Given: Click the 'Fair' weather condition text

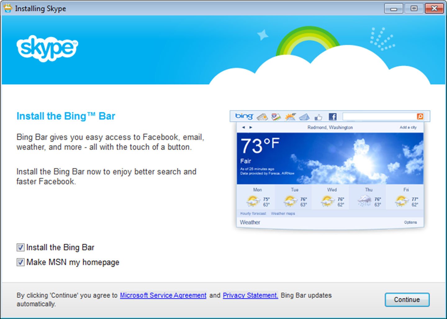Looking at the screenshot, I should (x=245, y=161).
